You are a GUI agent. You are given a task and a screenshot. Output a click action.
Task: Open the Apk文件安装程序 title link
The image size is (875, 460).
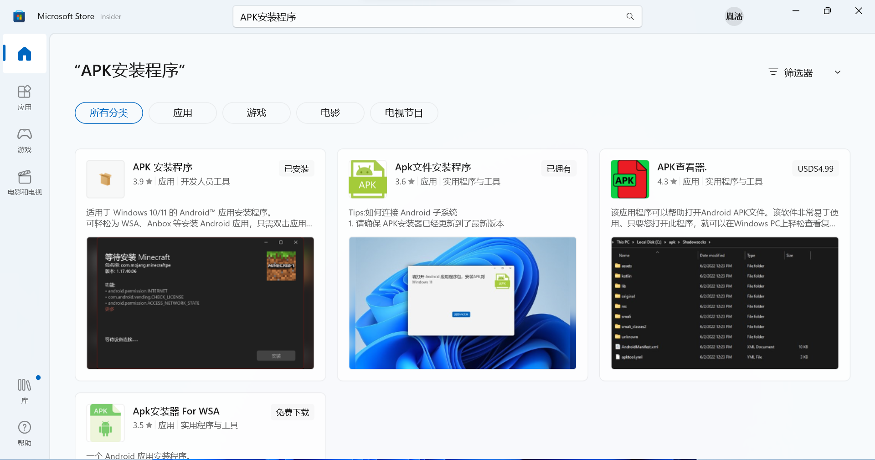(433, 167)
